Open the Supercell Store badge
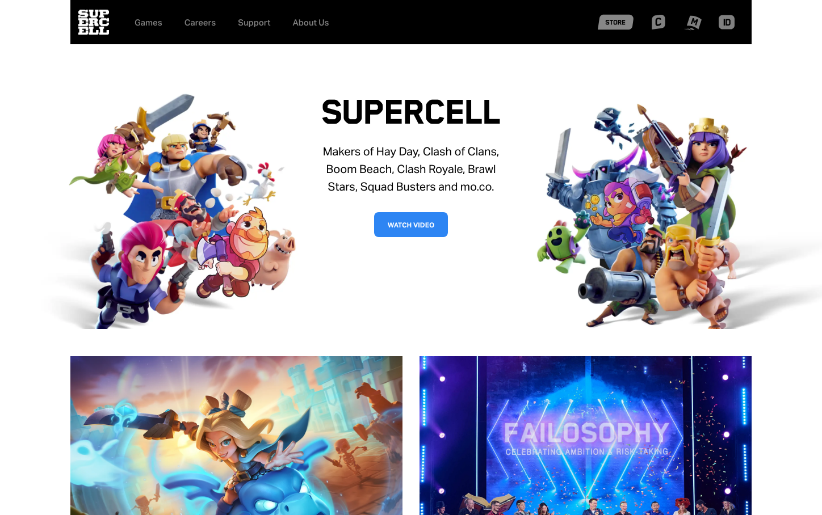Image resolution: width=822 pixels, height=515 pixels. (x=615, y=22)
